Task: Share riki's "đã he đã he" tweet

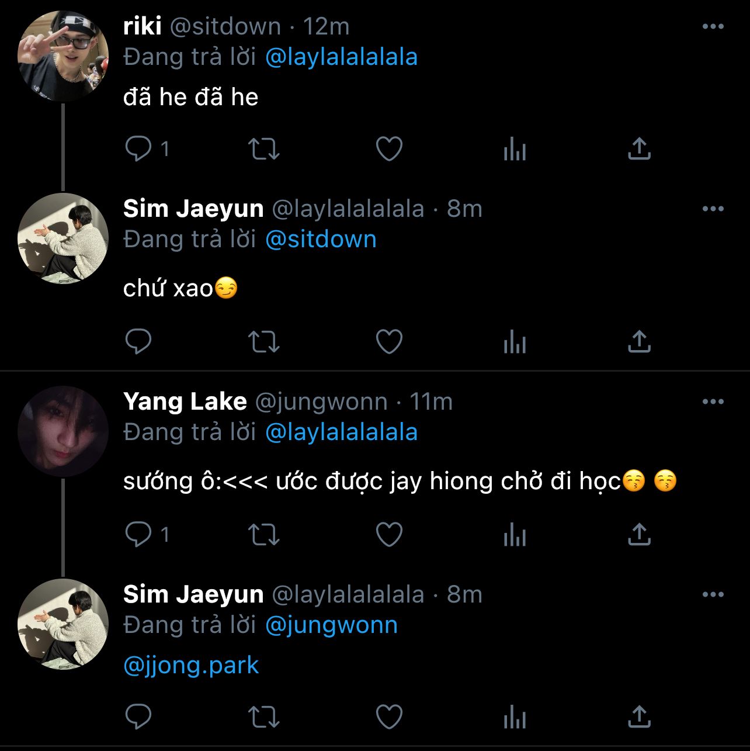Action: (x=639, y=148)
